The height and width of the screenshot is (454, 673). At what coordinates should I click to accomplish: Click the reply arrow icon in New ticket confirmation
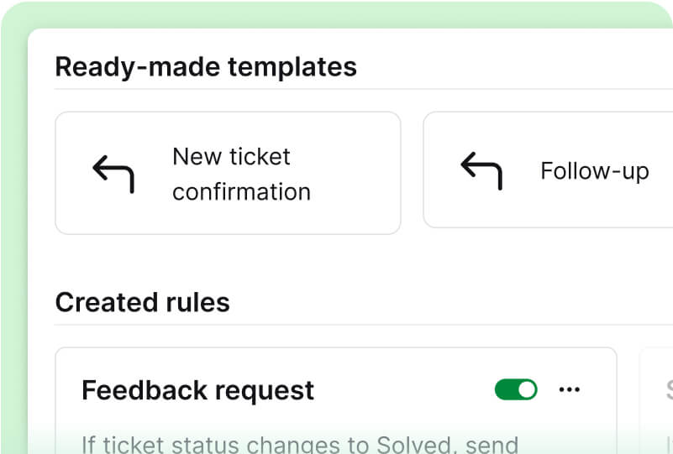click(113, 173)
